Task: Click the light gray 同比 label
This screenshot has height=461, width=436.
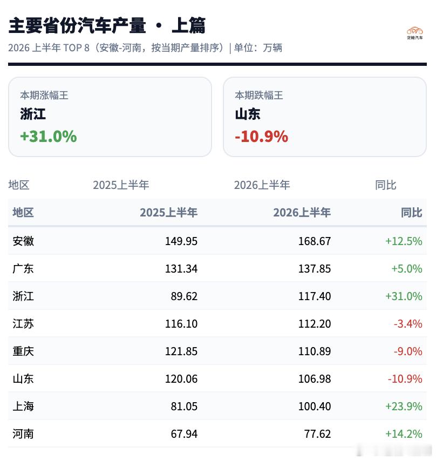Action: pyautogui.click(x=385, y=185)
